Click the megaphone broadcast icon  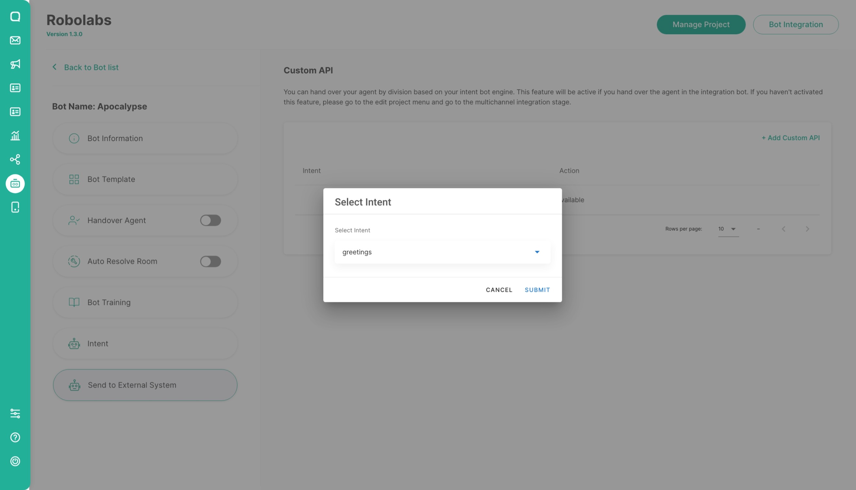[15, 64]
